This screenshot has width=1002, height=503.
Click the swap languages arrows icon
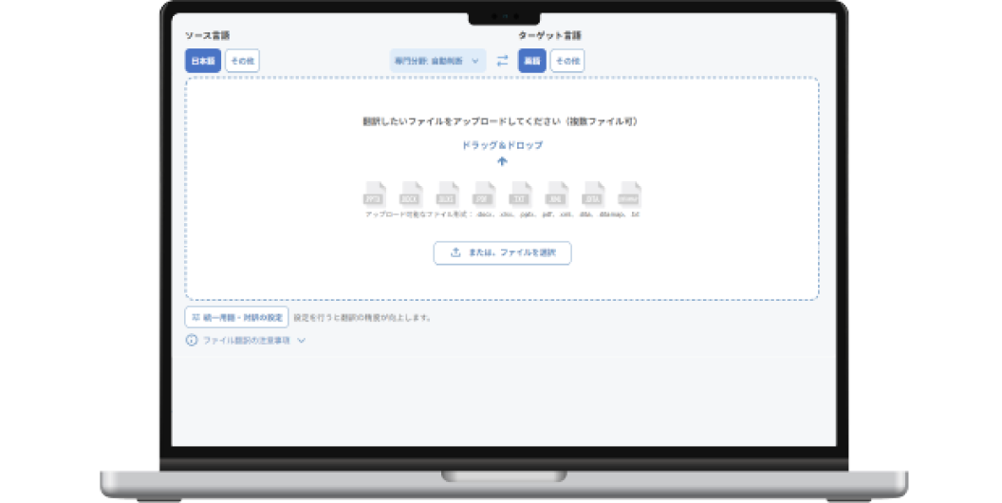[502, 61]
